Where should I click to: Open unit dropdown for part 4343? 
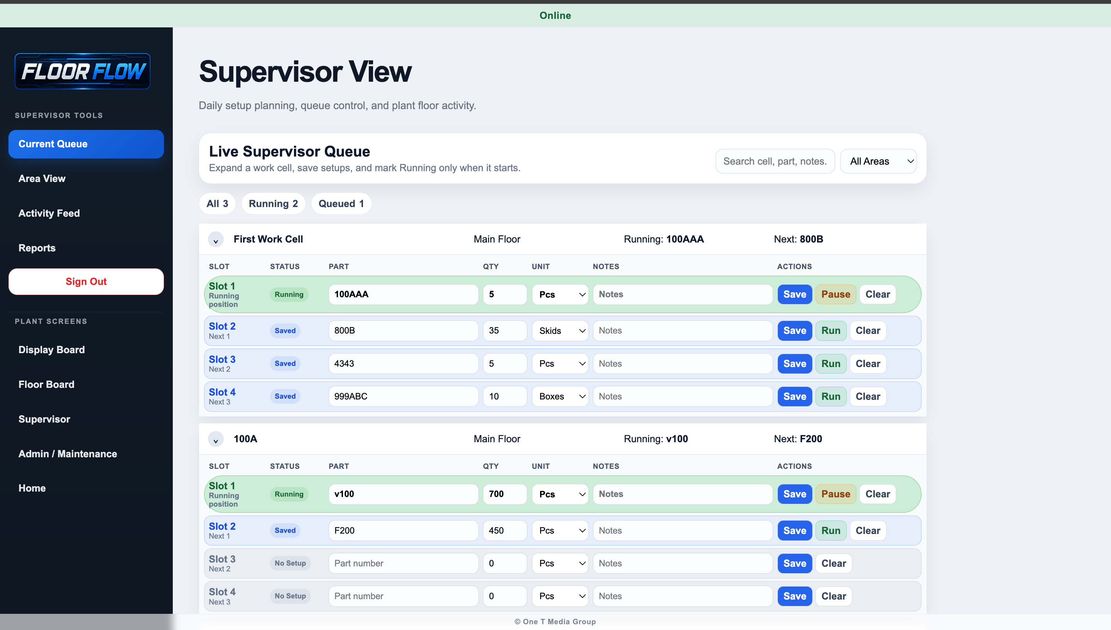pyautogui.click(x=560, y=364)
